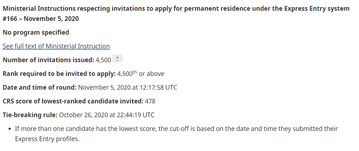Click the 4,500 invitations issued value
This screenshot has height=151, width=359.
click(103, 60)
